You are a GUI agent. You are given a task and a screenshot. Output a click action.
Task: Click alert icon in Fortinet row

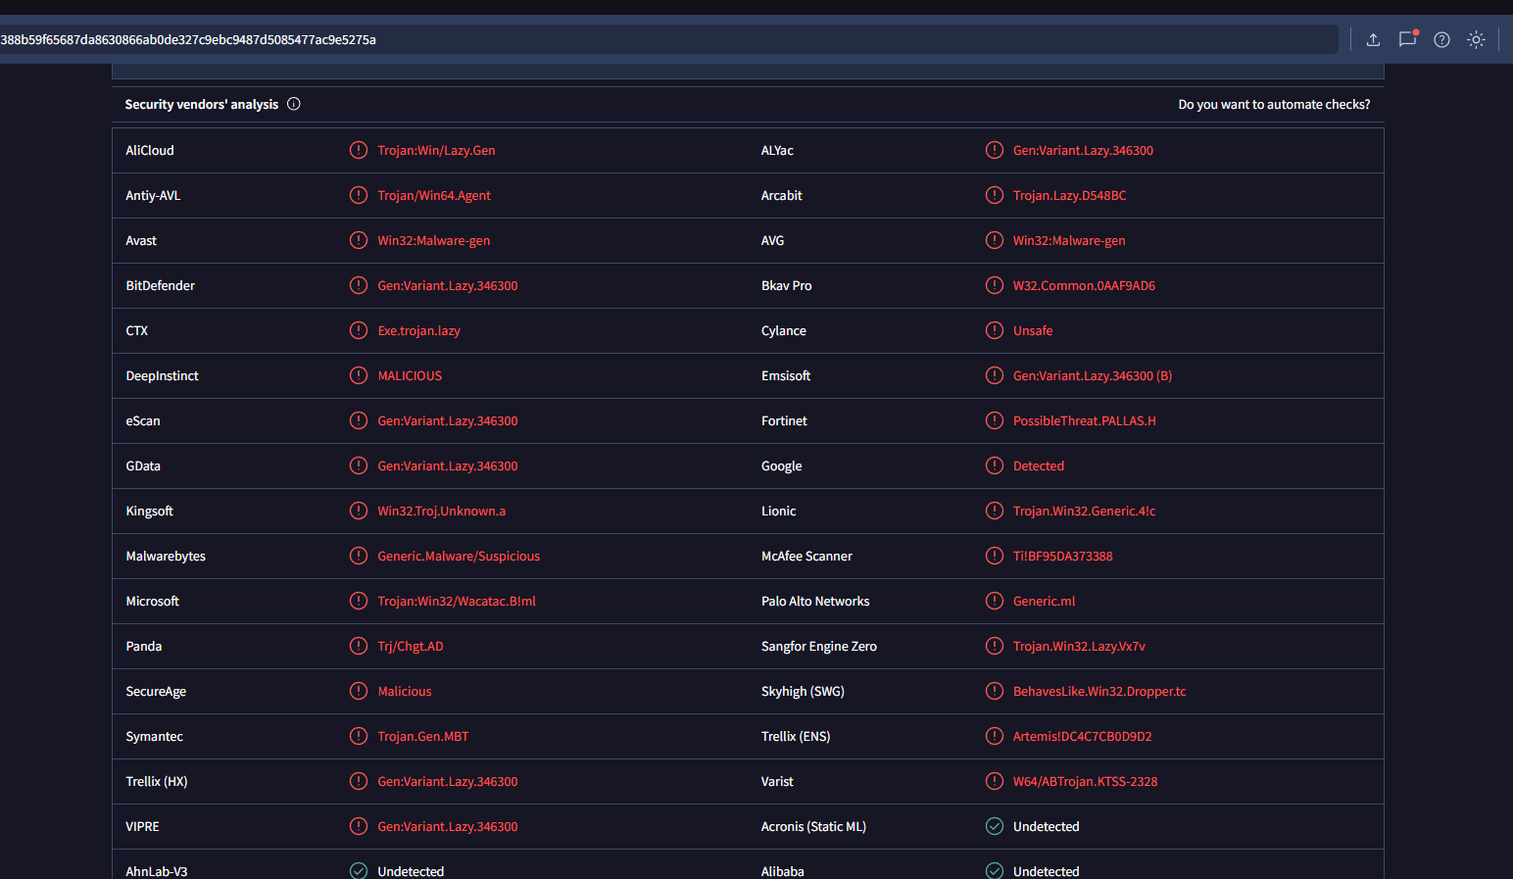(x=995, y=420)
